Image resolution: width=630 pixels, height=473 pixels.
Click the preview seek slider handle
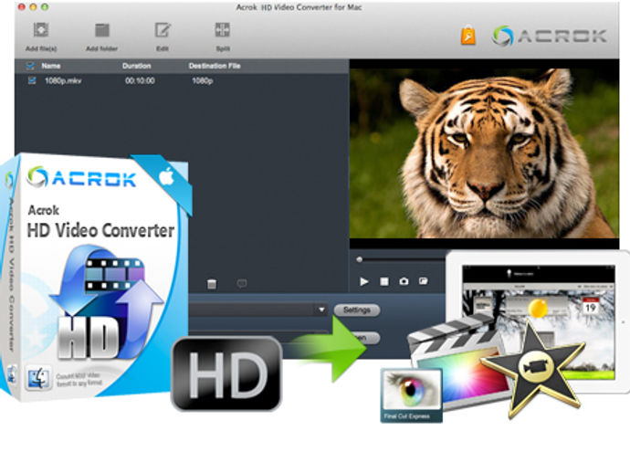pyautogui.click(x=360, y=259)
